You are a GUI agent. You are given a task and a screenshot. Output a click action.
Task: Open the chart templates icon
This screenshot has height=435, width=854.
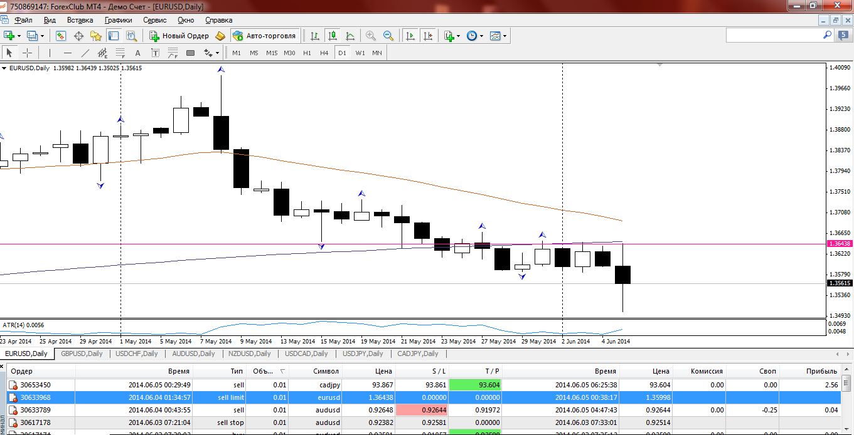pos(495,36)
